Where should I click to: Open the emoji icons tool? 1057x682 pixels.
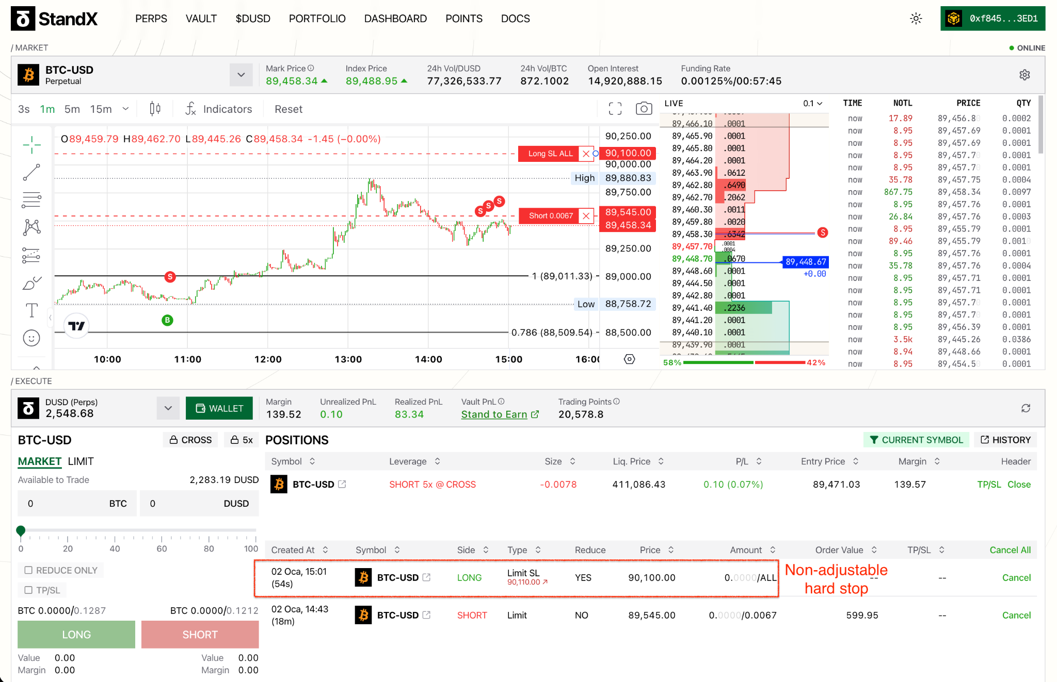click(x=31, y=338)
